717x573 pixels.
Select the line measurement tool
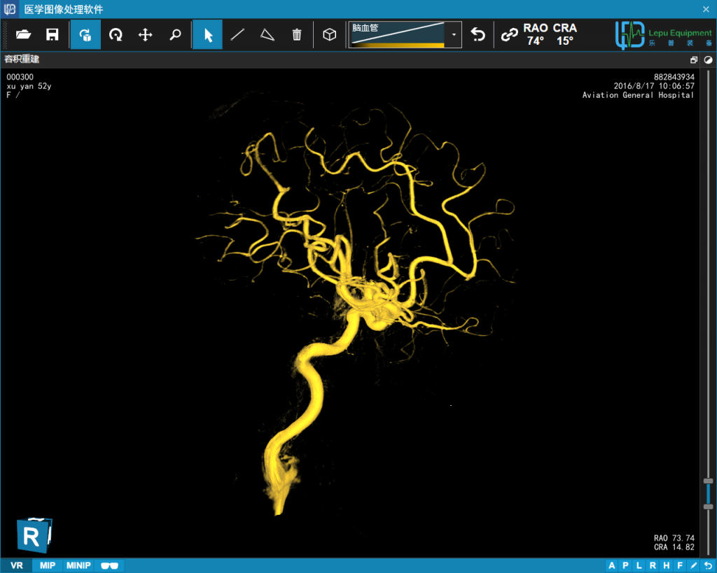point(237,34)
